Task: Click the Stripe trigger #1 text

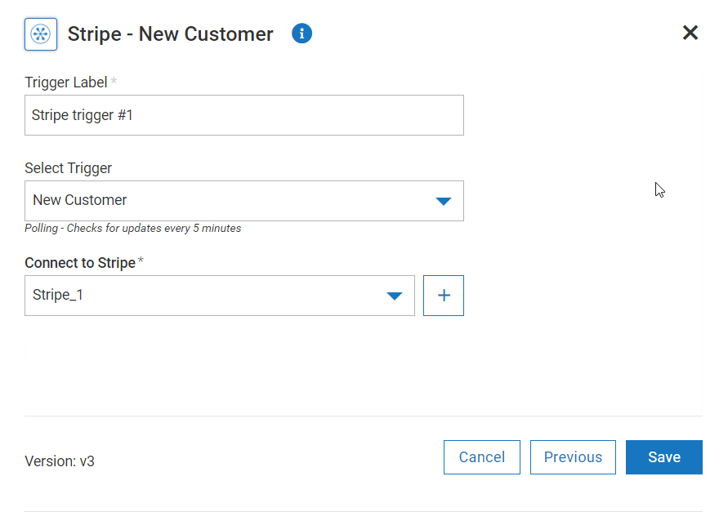Action: (83, 115)
